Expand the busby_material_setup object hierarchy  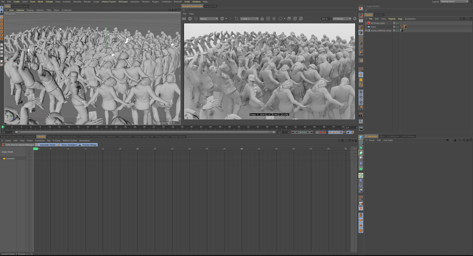click(366, 30)
